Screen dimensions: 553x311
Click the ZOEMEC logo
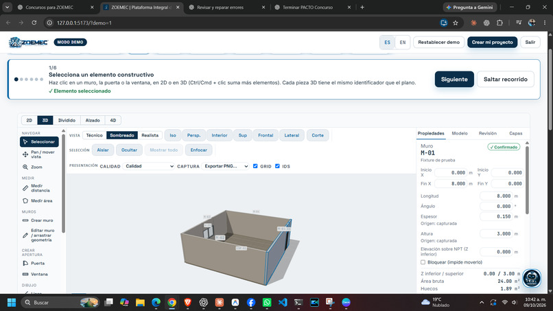28,43
